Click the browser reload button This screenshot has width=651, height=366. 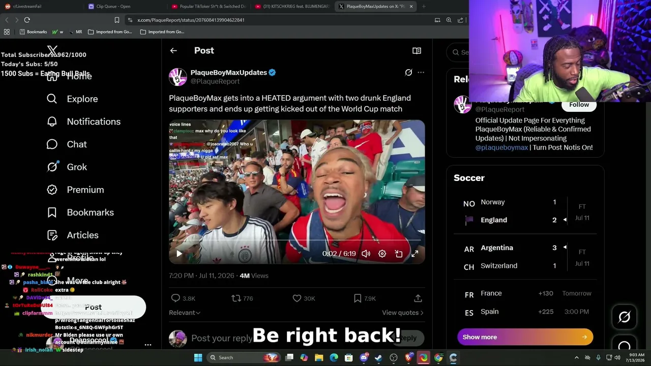pos(27,20)
